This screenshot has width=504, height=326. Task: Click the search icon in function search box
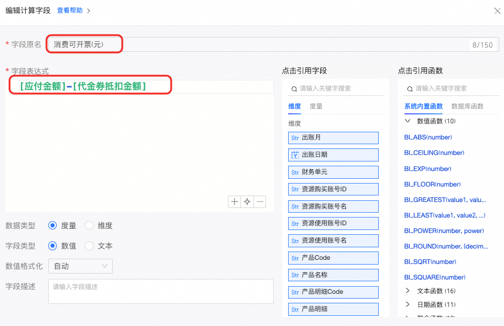pyautogui.click(x=410, y=89)
